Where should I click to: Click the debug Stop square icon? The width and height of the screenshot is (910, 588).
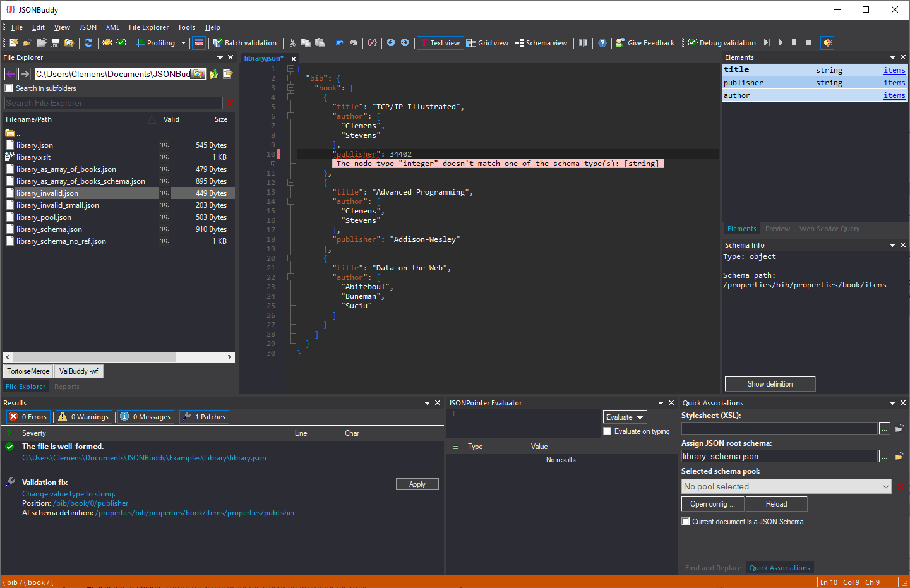(808, 43)
